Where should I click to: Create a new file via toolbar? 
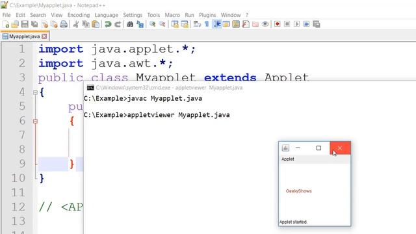pyautogui.click(x=6, y=25)
